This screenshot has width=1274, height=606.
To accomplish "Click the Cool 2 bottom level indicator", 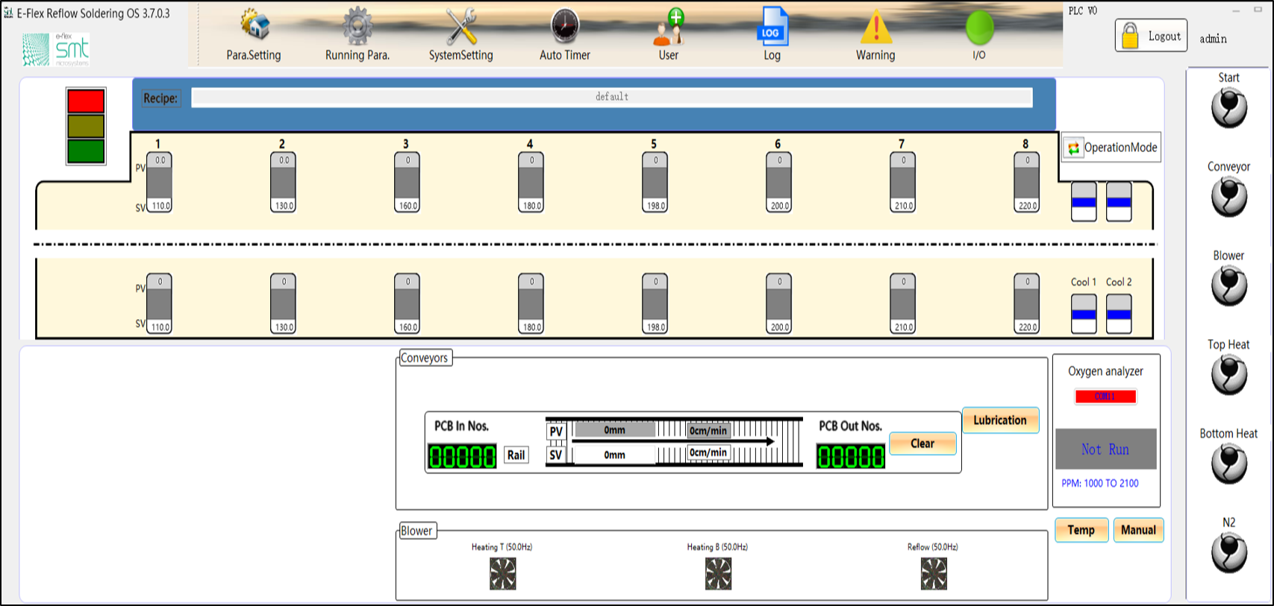I will point(1119,314).
